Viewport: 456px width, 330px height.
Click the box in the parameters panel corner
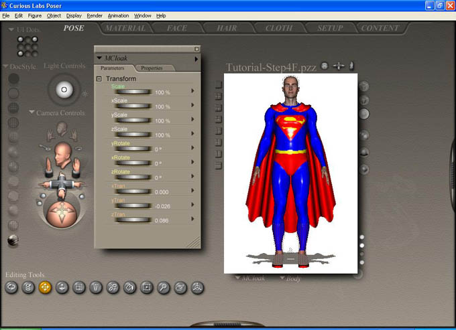(x=196, y=49)
